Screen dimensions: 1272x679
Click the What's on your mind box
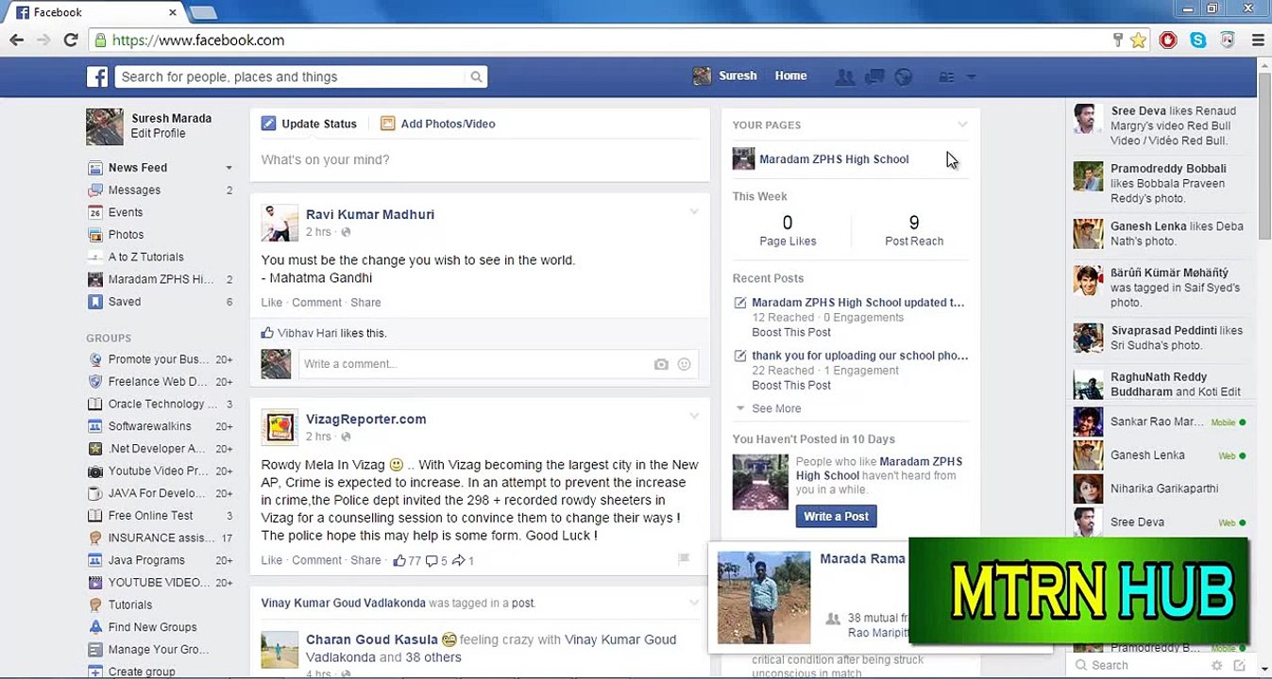[x=480, y=160]
